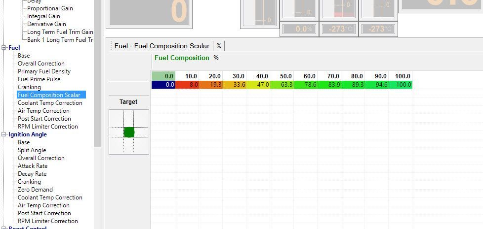
Task: Click the green Target indicator square
Action: click(x=129, y=132)
